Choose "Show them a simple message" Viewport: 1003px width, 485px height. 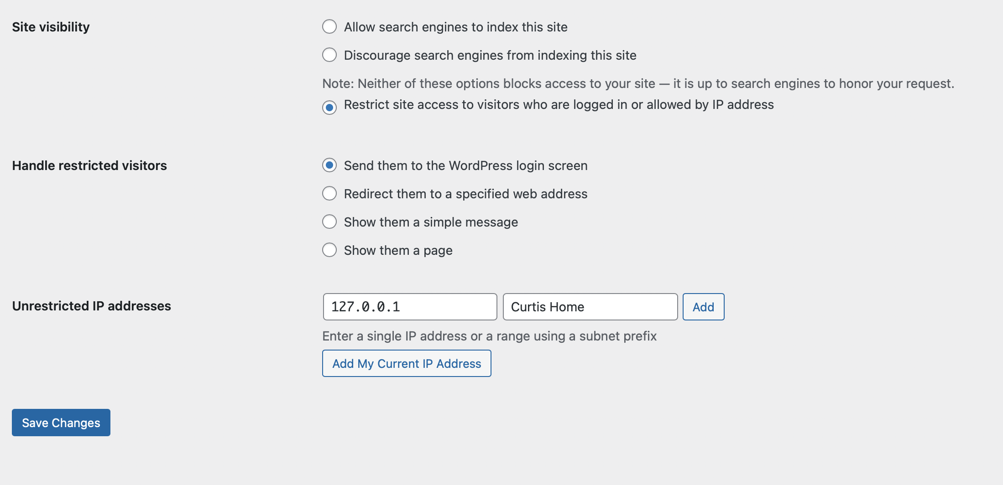[x=329, y=222]
